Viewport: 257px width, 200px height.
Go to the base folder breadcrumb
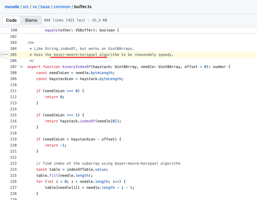[x=45, y=7]
